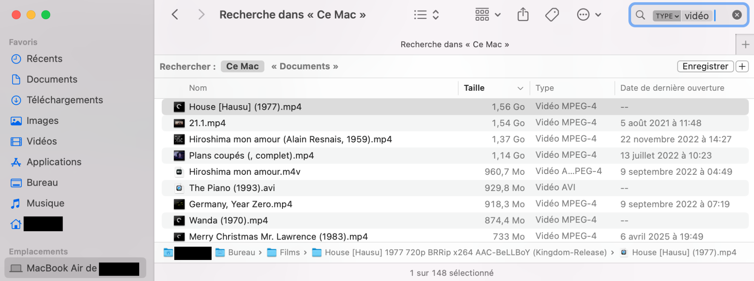Image resolution: width=754 pixels, height=281 pixels.
Task: Click the Films folder in path bar
Action: [x=283, y=252]
